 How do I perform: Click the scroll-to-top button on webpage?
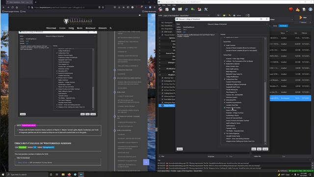click(x=146, y=162)
